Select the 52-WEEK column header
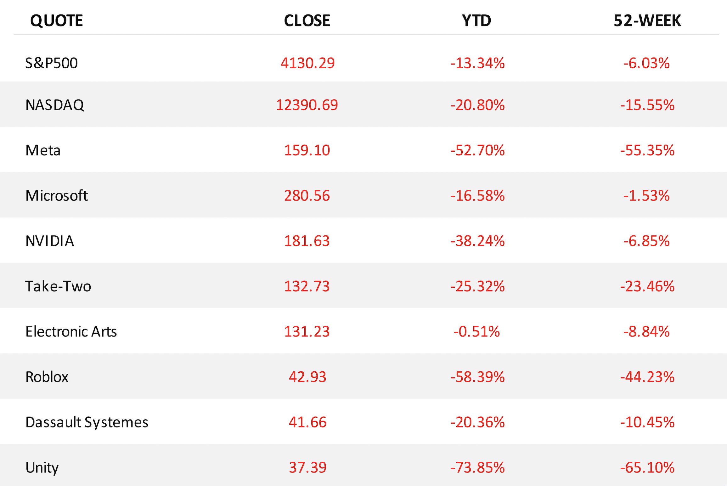The width and height of the screenshot is (727, 486). tap(647, 21)
